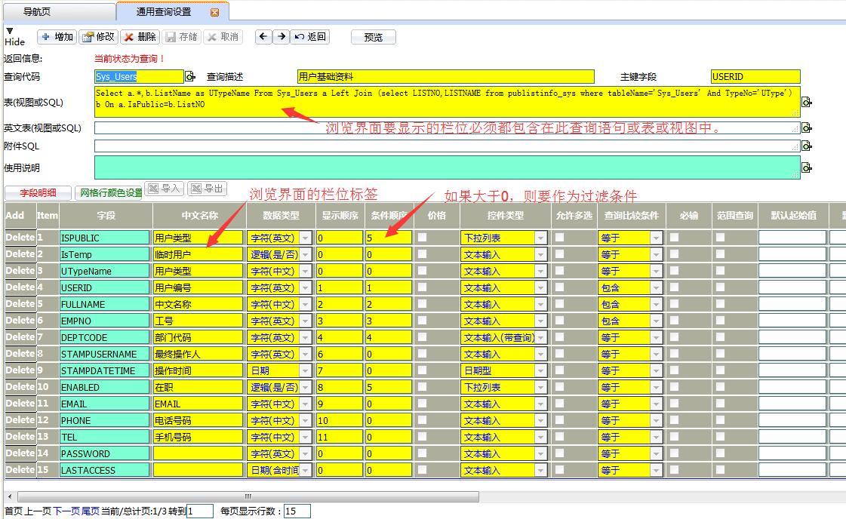Screen dimensions: 846x519
Task: Select the 网格行颜色设置 tab
Action: 111,192
